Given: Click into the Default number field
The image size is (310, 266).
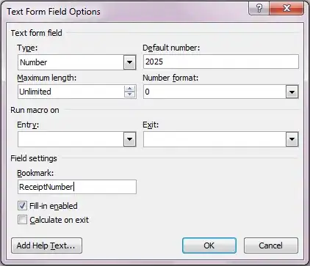Looking at the screenshot, I should click(221, 62).
